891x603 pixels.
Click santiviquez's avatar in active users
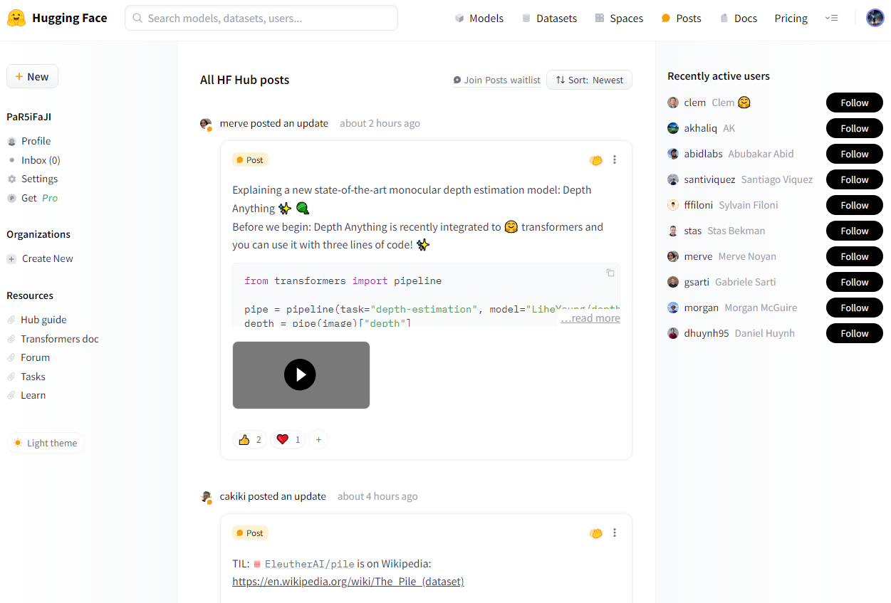tap(673, 179)
